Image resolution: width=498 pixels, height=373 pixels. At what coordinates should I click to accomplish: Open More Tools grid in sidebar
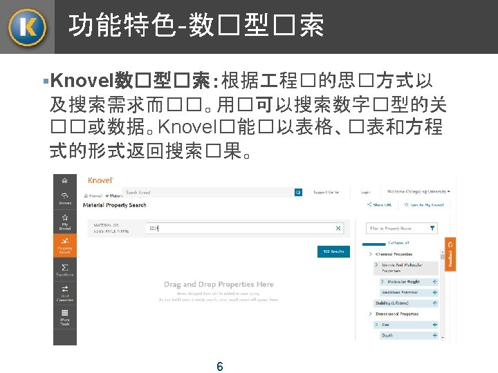65,318
